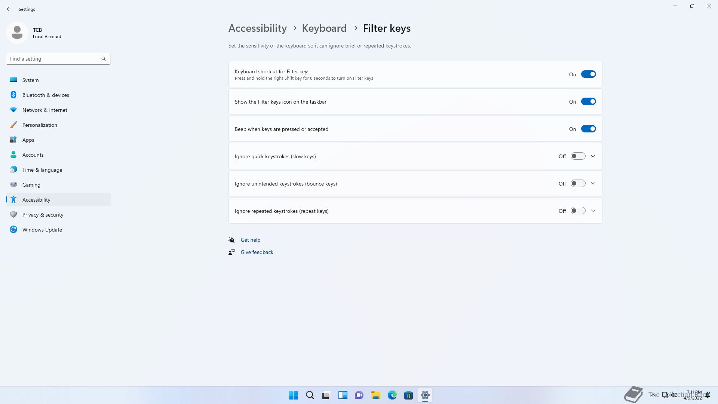
Task: Click the Time & language globe icon
Action: click(x=13, y=169)
